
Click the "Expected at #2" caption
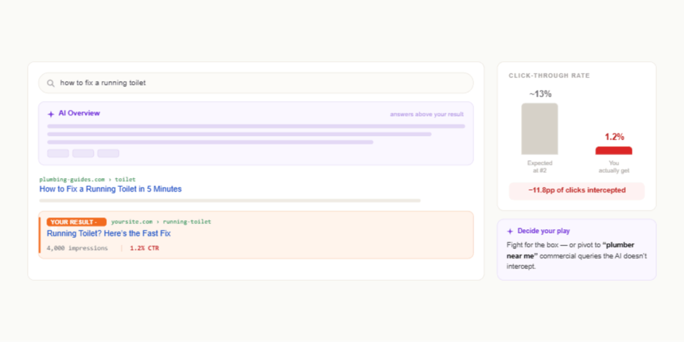(540, 166)
